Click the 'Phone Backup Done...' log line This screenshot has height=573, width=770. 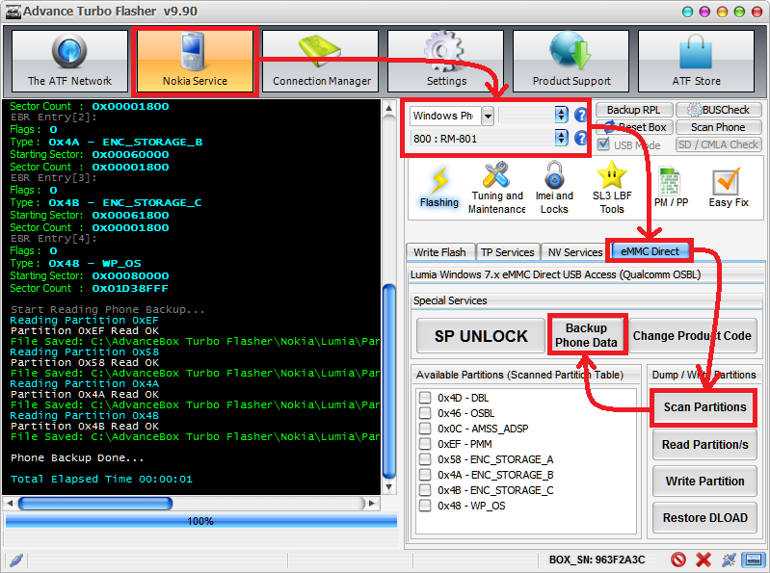(x=77, y=457)
